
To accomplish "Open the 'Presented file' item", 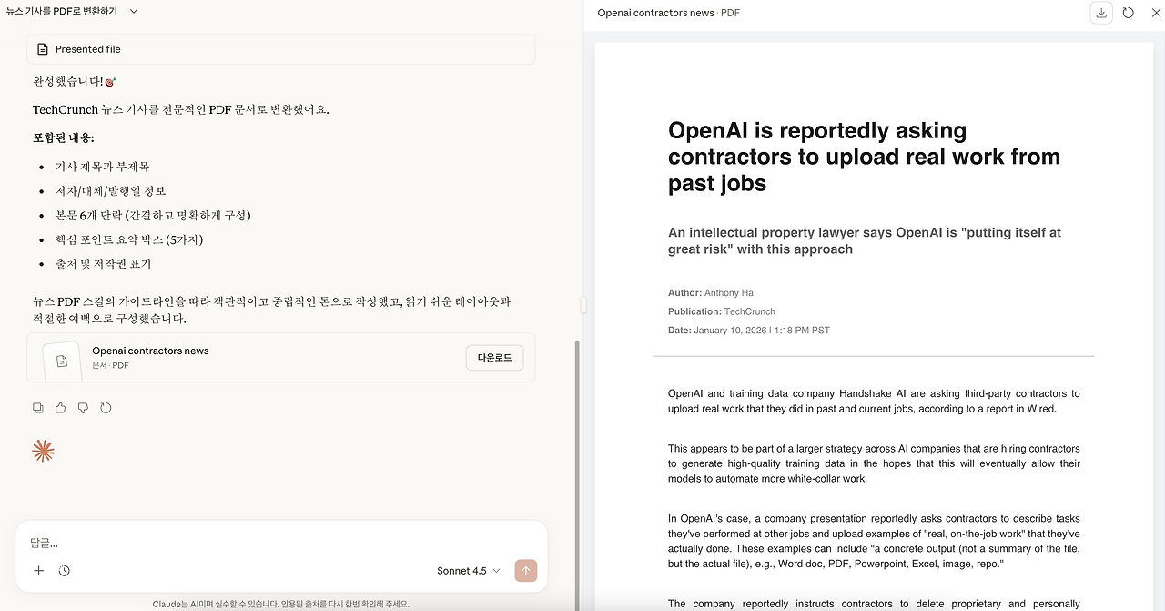I will (x=280, y=49).
